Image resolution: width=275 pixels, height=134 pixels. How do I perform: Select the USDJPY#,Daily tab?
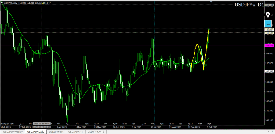35,132
